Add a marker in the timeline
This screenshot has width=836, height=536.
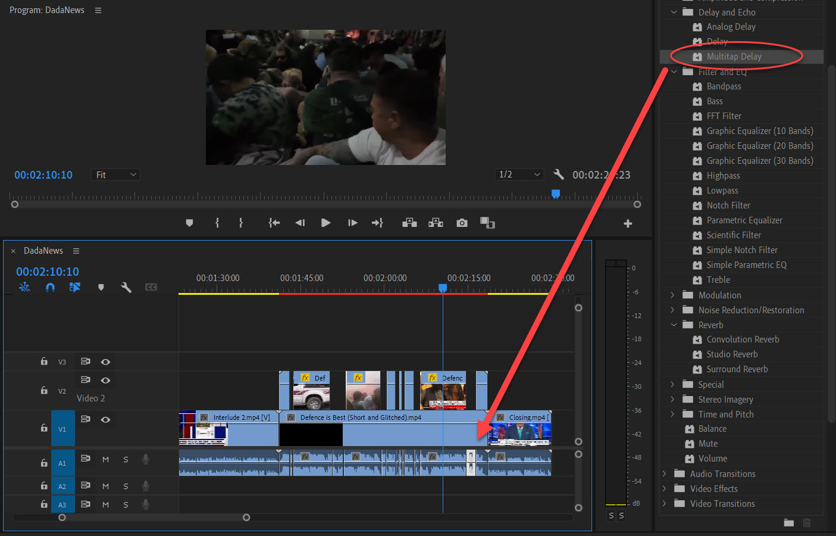click(x=101, y=287)
